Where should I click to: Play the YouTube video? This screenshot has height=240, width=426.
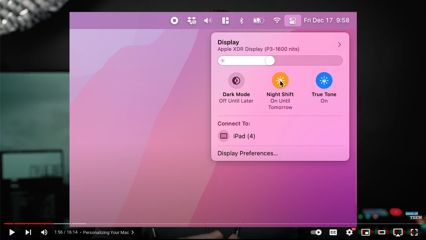pyautogui.click(x=12, y=232)
